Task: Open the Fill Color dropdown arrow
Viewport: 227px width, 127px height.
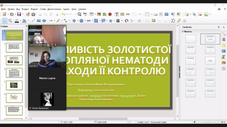Action: coord(28,21)
